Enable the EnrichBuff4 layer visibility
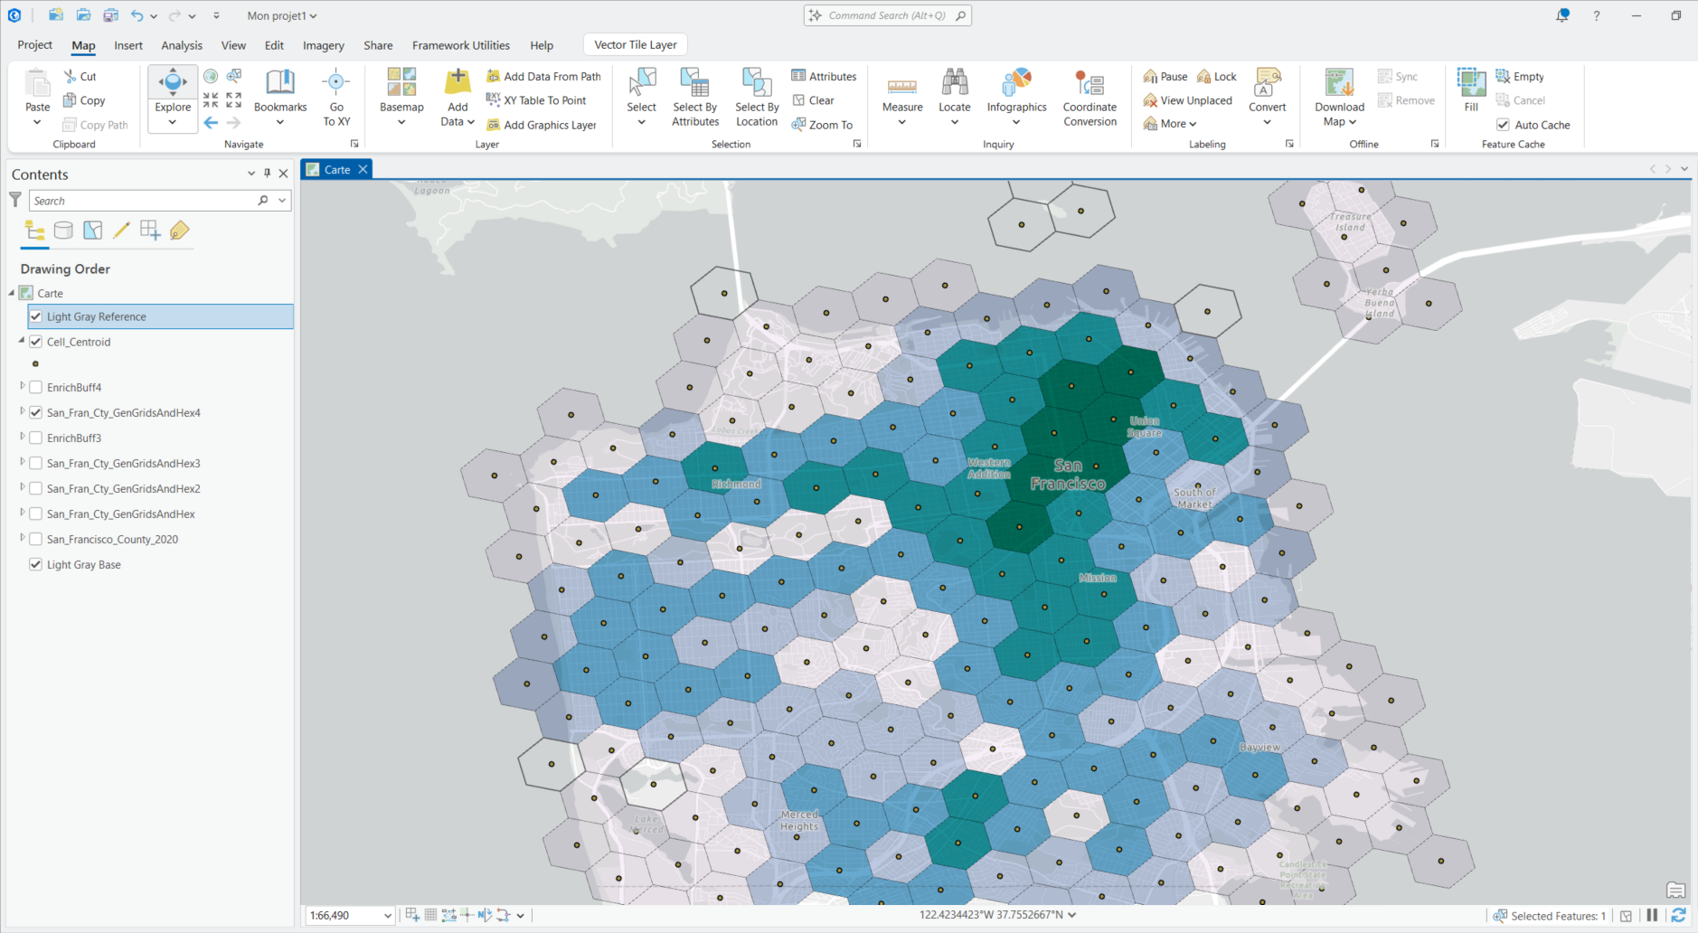Viewport: 1698px width, 933px height. click(x=35, y=387)
